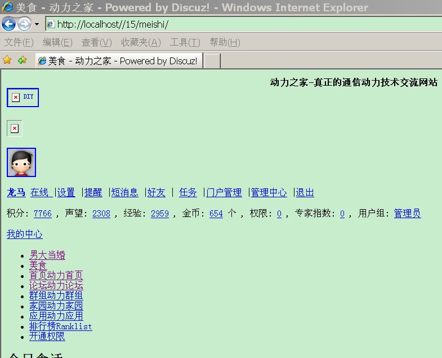Open the 门户管理 link
Viewport: 442px width, 358px height.
(224, 193)
